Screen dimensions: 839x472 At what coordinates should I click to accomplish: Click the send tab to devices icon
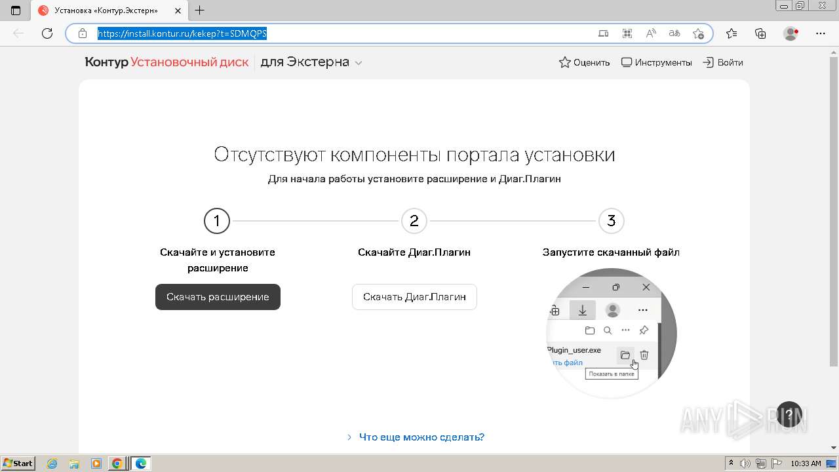click(x=604, y=33)
